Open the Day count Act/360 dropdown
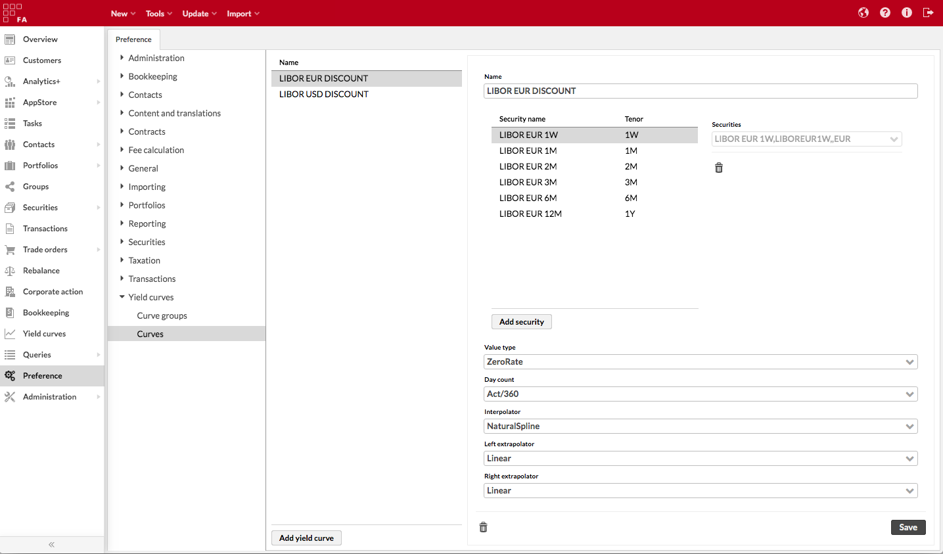This screenshot has width=943, height=554. [x=701, y=394]
